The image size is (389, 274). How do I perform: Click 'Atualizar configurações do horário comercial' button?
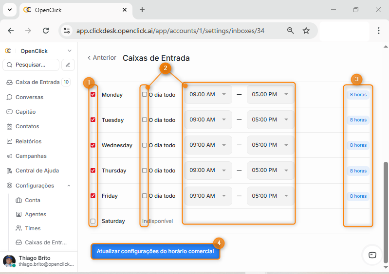[x=155, y=252]
